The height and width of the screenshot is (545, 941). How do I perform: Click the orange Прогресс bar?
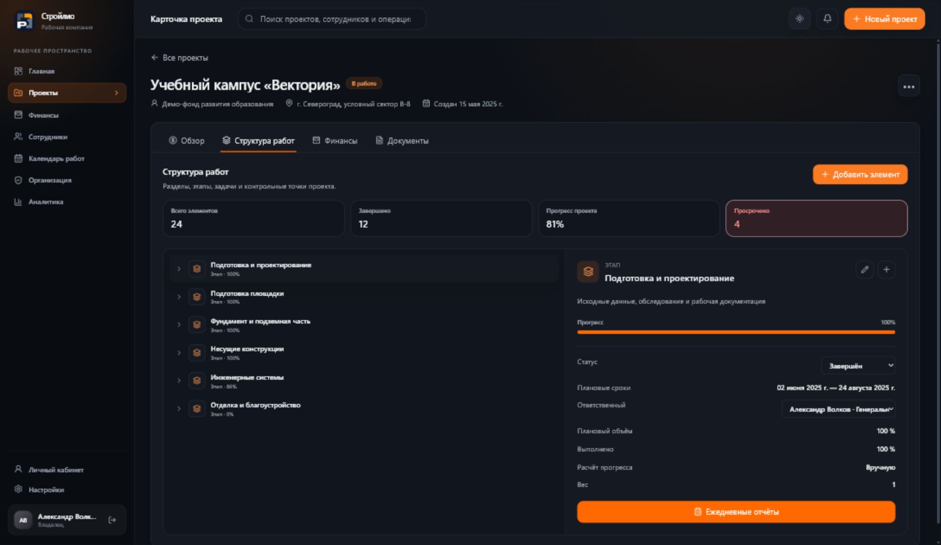(736, 332)
